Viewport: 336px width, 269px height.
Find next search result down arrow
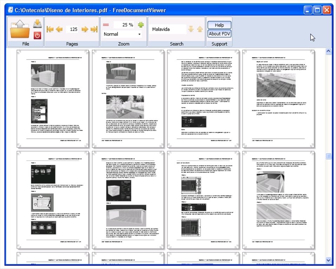pyautogui.click(x=191, y=29)
